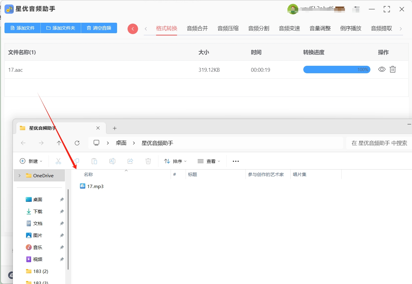The image size is (412, 284).
Task: Click the Delete trash icon in Explorer toolbar
Action: pyautogui.click(x=148, y=161)
